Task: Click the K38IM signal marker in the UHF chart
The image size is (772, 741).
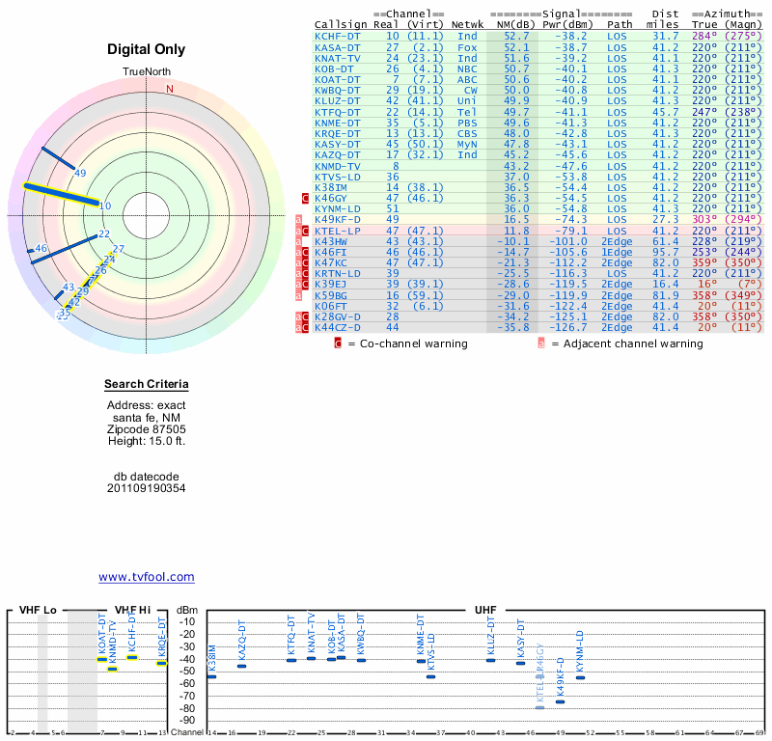Action: [x=211, y=676]
